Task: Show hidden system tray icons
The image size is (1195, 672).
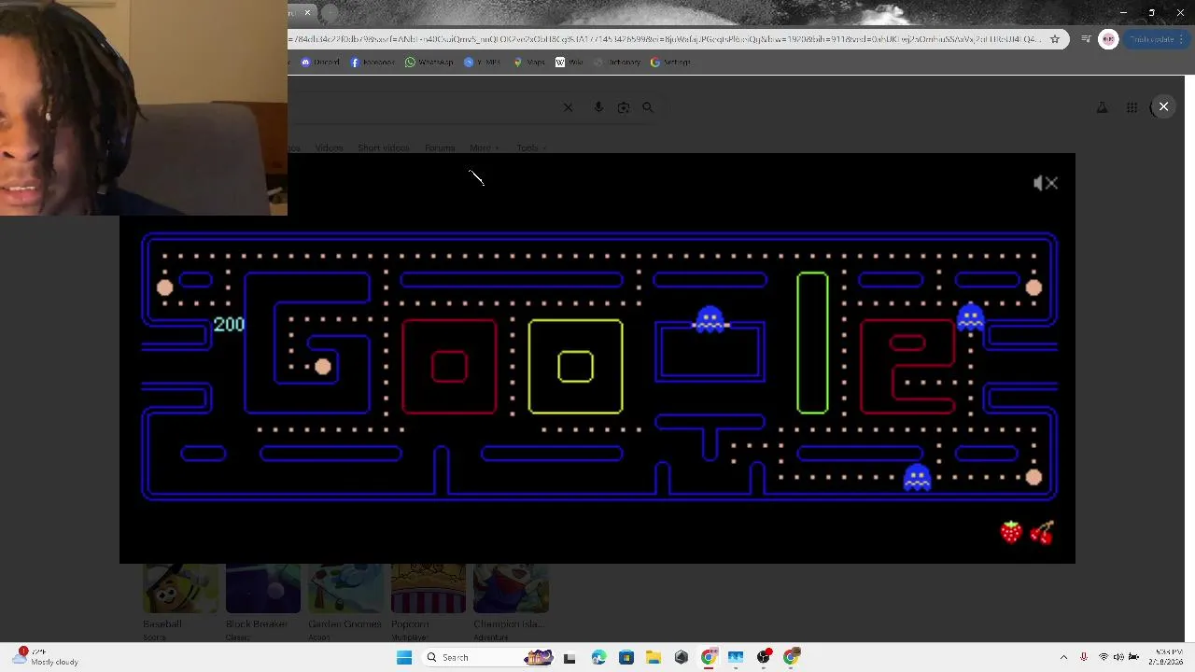Action: pyautogui.click(x=1063, y=657)
